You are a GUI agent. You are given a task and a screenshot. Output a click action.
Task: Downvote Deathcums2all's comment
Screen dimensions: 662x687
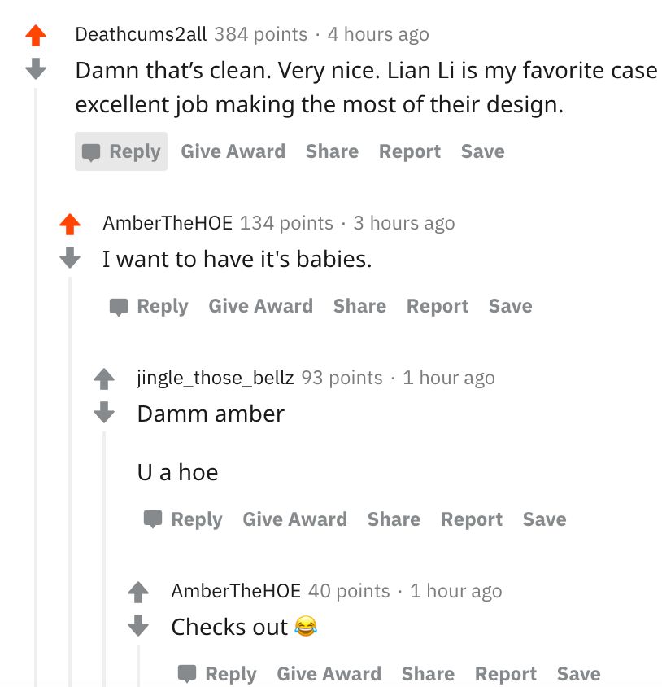35,69
